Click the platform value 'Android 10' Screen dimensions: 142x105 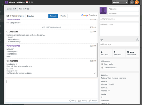point(105,91)
